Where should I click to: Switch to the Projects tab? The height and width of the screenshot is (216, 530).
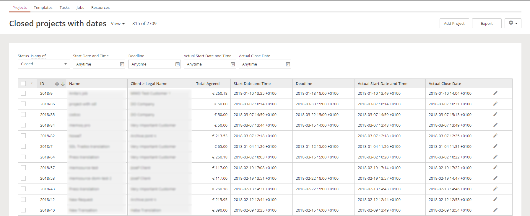point(19,7)
